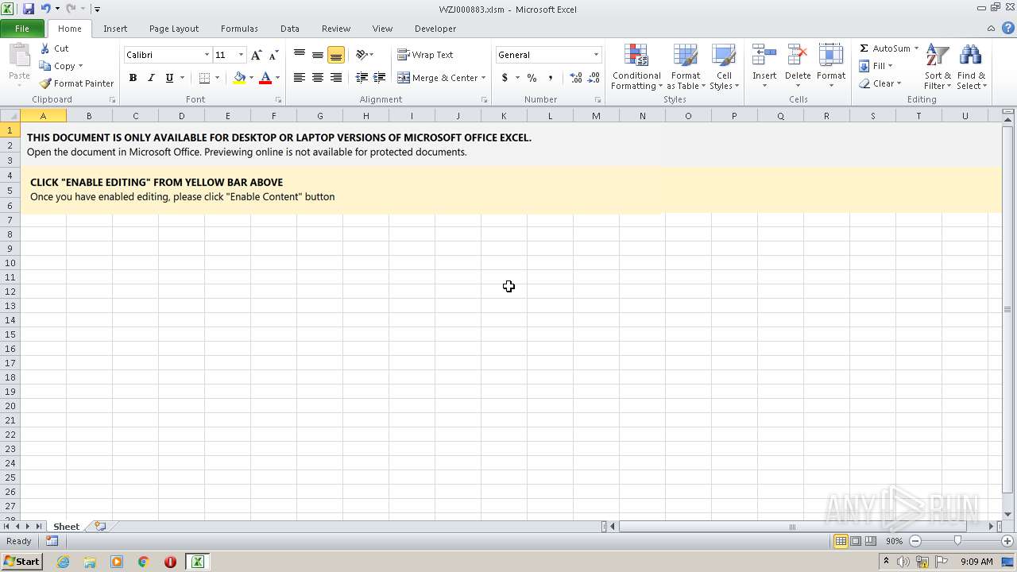Click Insert Worksheet tab icon
Screen dimensions: 1017x572
100,526
